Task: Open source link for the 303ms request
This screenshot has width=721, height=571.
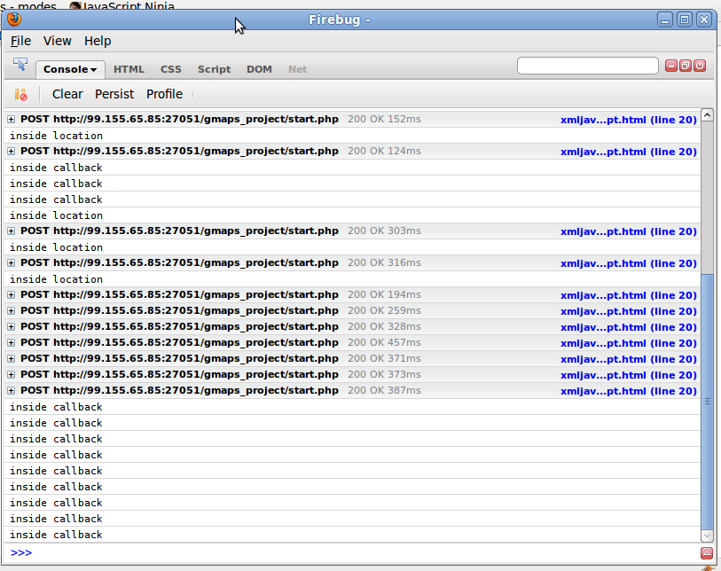Action: [x=629, y=231]
